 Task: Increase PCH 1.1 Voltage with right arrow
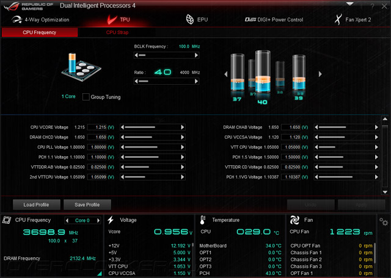tap(183, 157)
